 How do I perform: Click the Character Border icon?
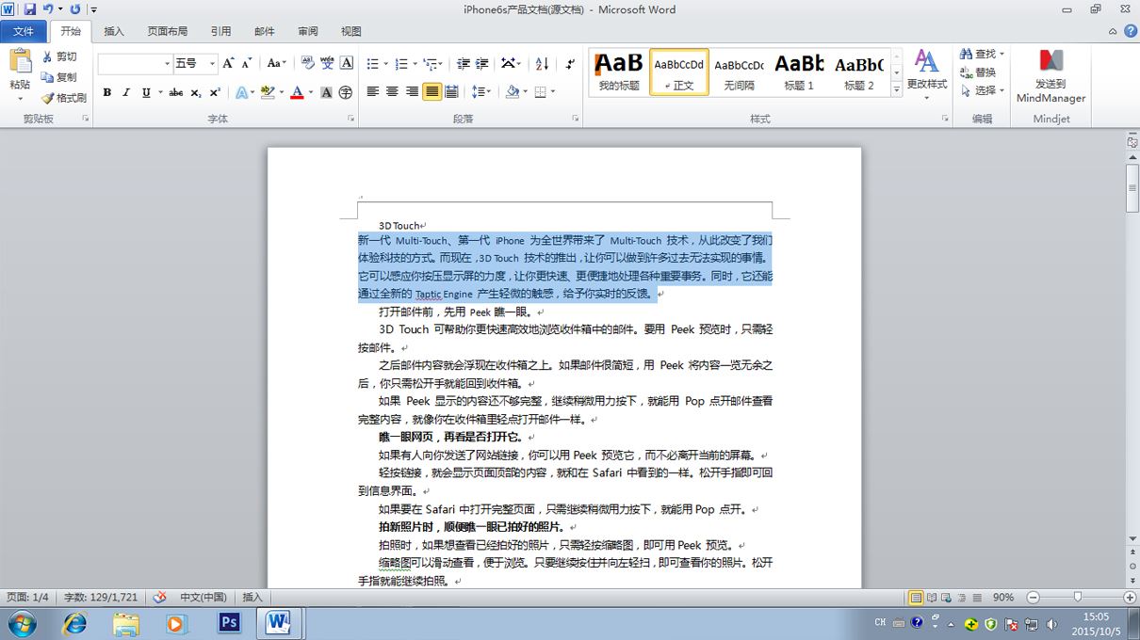(x=347, y=63)
